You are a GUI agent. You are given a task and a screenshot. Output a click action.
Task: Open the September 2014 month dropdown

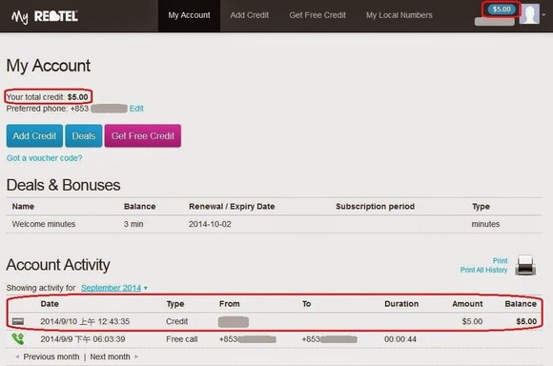point(114,288)
